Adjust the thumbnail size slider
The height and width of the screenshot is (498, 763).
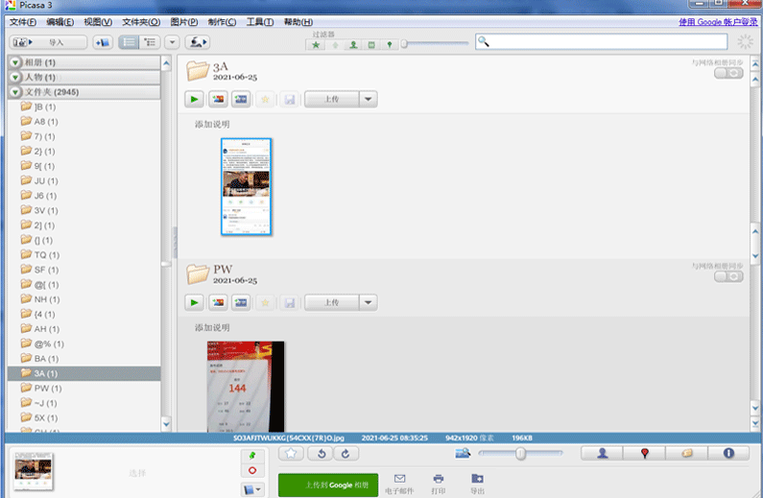[x=520, y=453]
